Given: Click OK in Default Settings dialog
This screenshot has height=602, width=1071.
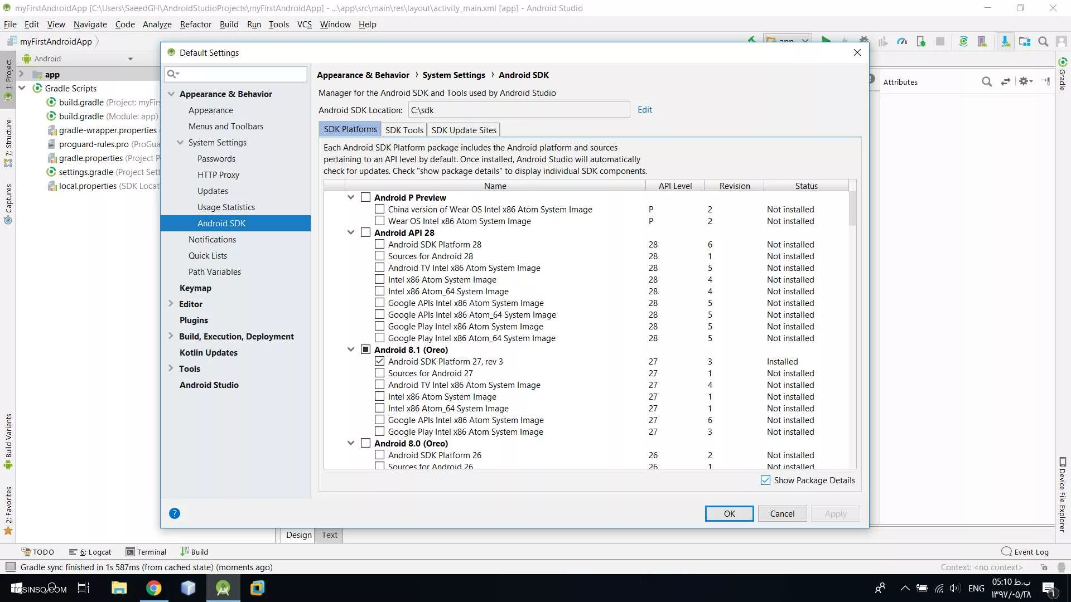Looking at the screenshot, I should pyautogui.click(x=729, y=513).
